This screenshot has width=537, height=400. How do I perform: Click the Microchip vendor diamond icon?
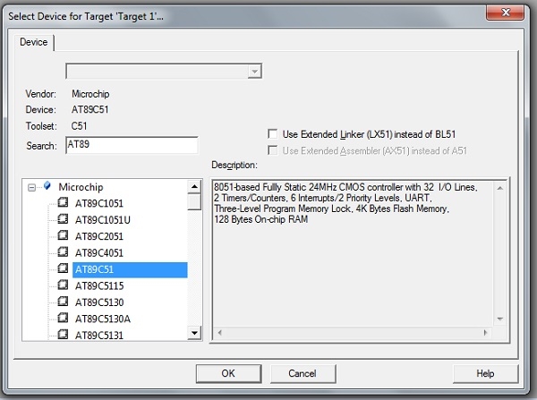pos(47,186)
